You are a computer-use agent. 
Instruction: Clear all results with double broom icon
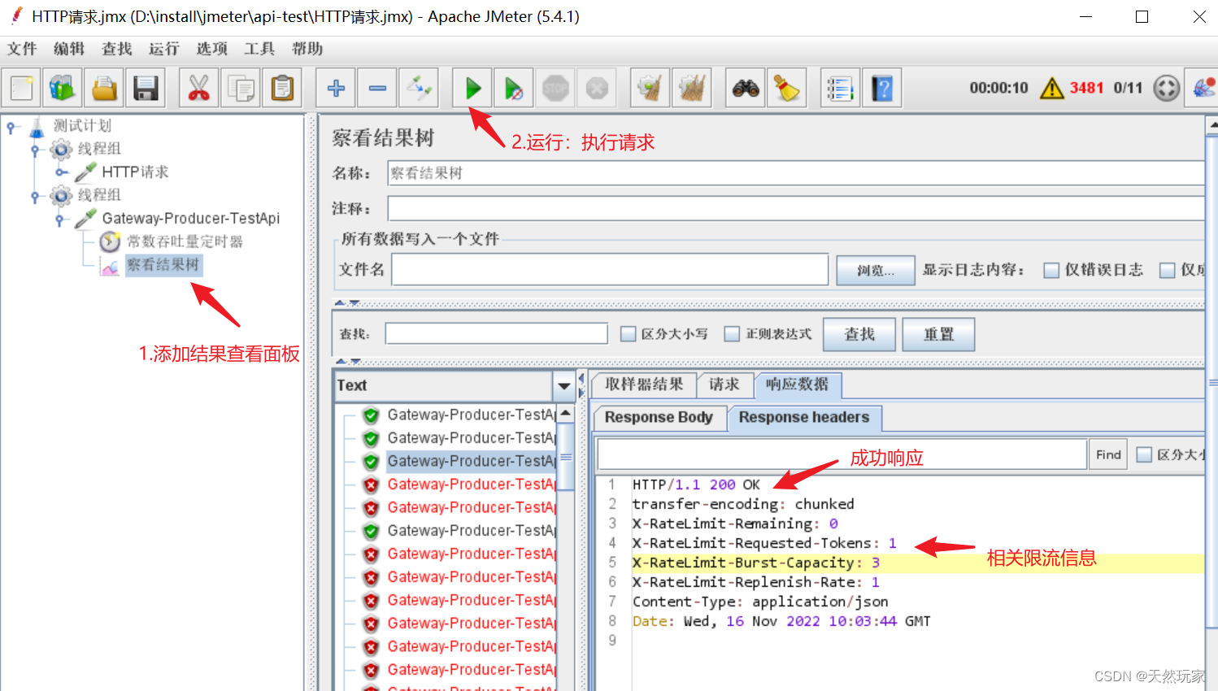pos(692,88)
